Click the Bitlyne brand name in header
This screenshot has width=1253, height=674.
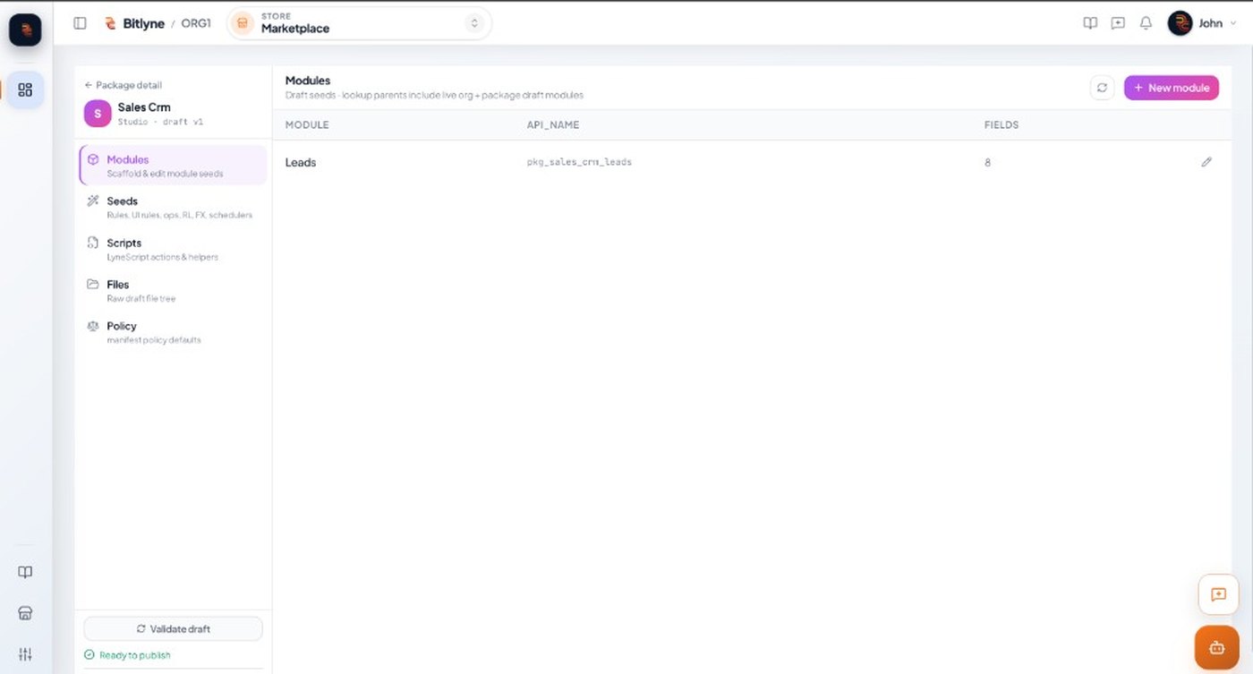coord(144,23)
